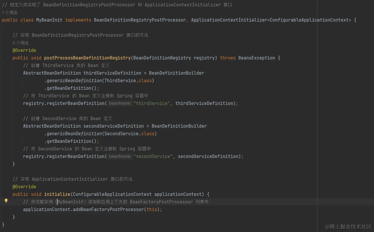Click the registry parameter in method signature
The width and height of the screenshot is (374, 232).
click(204, 58)
